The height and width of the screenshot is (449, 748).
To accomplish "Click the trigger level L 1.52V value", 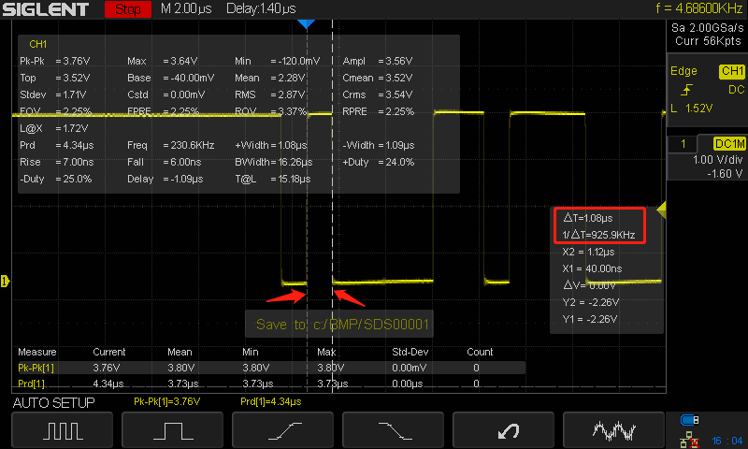I will (691, 109).
